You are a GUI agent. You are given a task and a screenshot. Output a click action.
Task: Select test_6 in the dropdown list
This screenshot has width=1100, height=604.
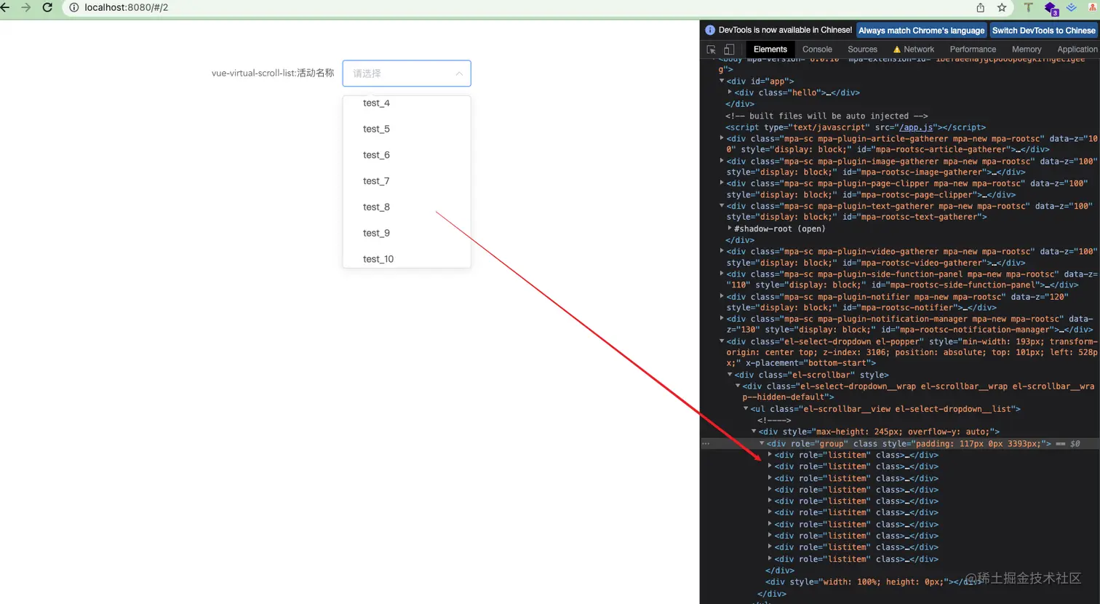(x=407, y=155)
